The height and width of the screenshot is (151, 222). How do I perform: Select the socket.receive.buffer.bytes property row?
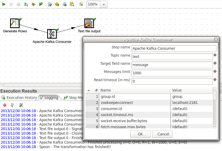(x=149, y=121)
